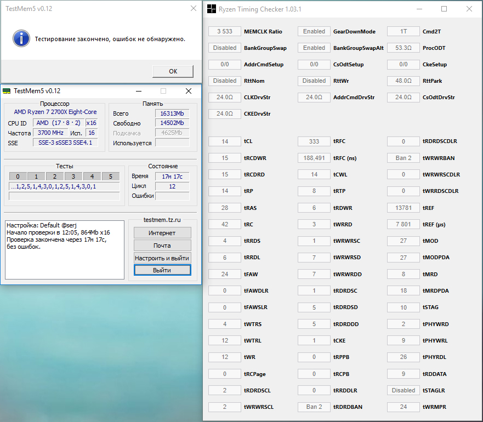483x422 pixels.
Task: Click the testmem.tz.ru label
Action: tap(162, 220)
